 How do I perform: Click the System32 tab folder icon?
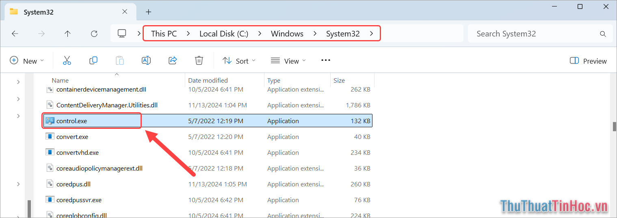coord(14,12)
